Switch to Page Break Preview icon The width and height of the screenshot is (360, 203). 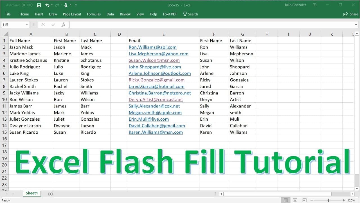click(305, 200)
